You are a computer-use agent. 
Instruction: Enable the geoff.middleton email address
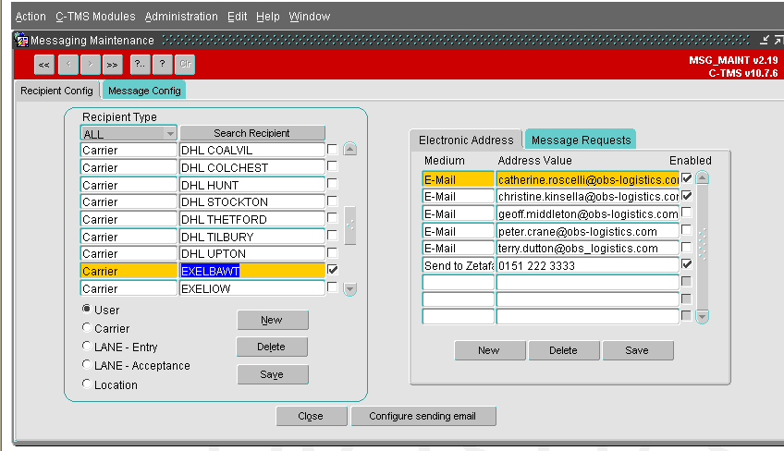pyautogui.click(x=687, y=213)
